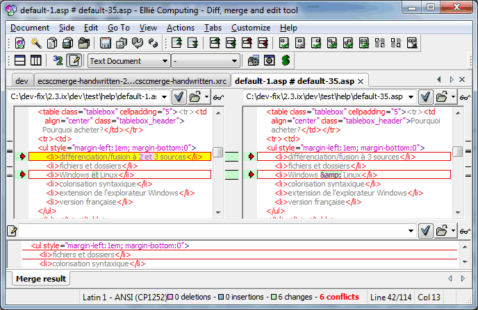Open the Customize menu
Screen dimensions: 478x310
(251, 28)
